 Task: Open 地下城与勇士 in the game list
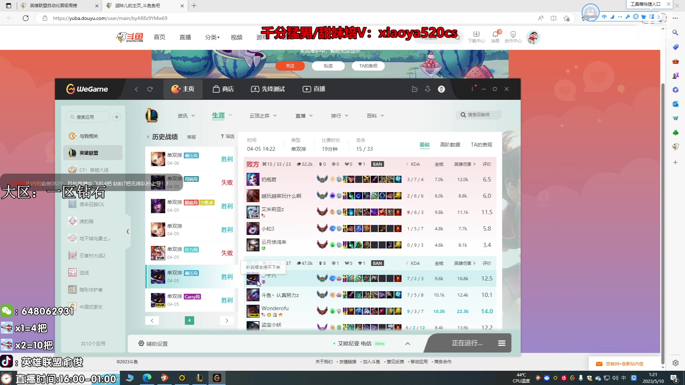93,238
